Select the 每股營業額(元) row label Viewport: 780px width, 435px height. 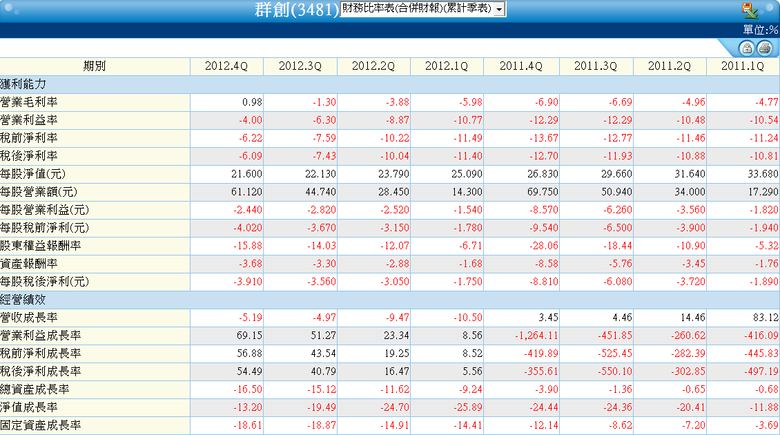pos(39,192)
